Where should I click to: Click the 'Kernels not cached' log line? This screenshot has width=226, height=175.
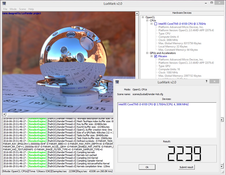click(50, 155)
